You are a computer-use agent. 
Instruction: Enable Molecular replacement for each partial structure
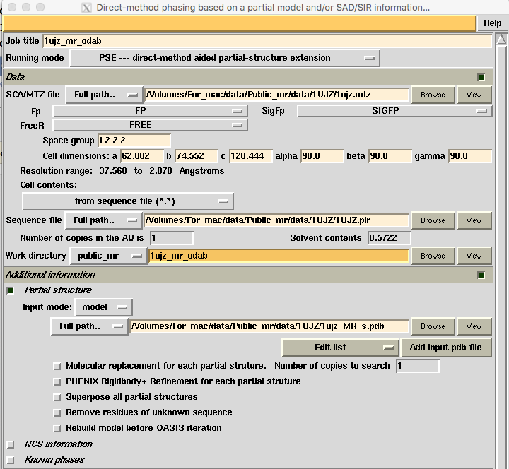pos(57,366)
